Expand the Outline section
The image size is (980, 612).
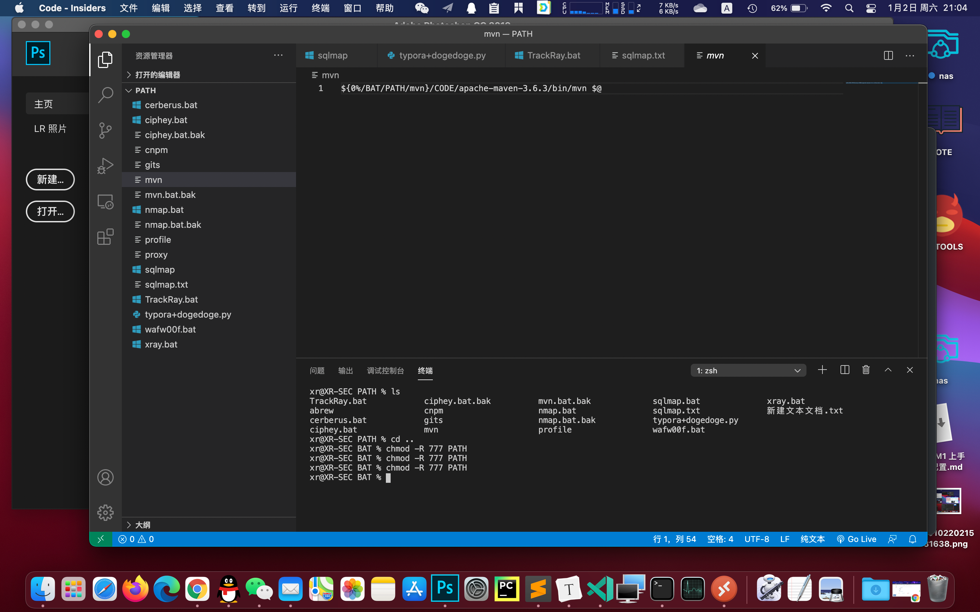coord(209,525)
